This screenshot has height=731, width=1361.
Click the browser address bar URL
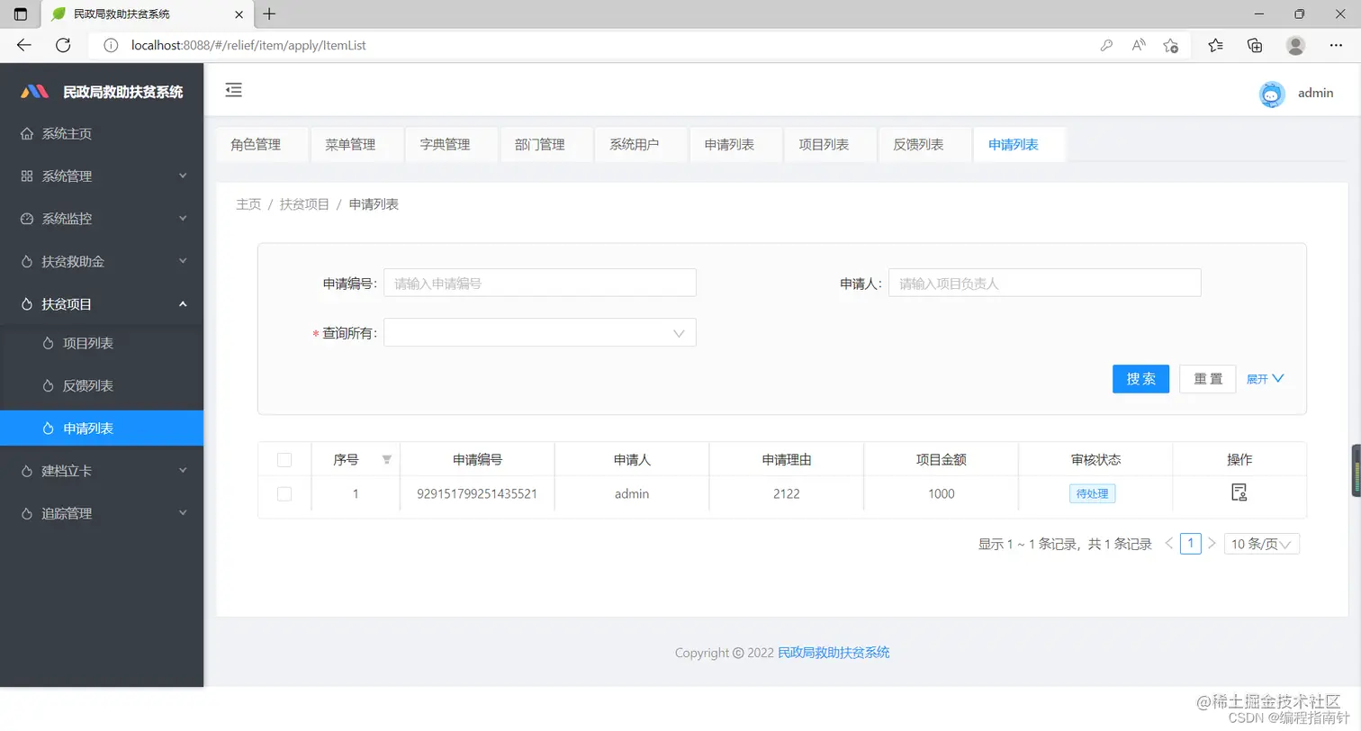[x=248, y=45]
